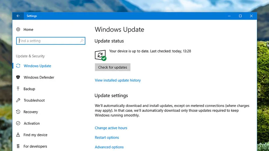Image resolution: width=269 pixels, height=151 pixels.
Task: Click the search magnifier icon
Action: [x=81, y=41]
